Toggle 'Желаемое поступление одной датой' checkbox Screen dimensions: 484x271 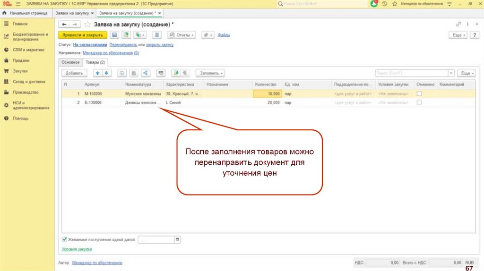point(65,239)
